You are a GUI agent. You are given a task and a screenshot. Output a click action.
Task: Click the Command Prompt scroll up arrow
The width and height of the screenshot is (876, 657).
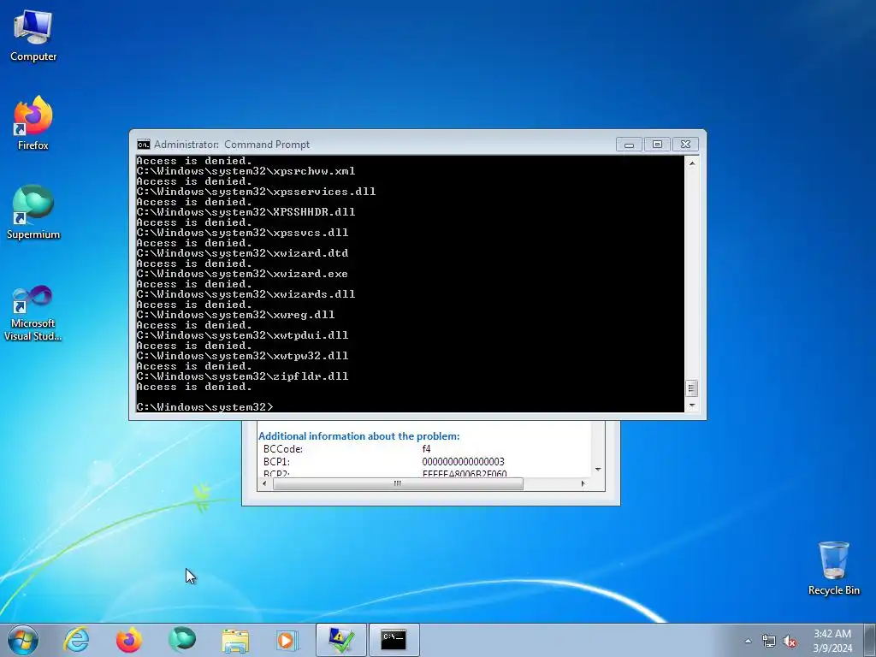click(x=691, y=163)
